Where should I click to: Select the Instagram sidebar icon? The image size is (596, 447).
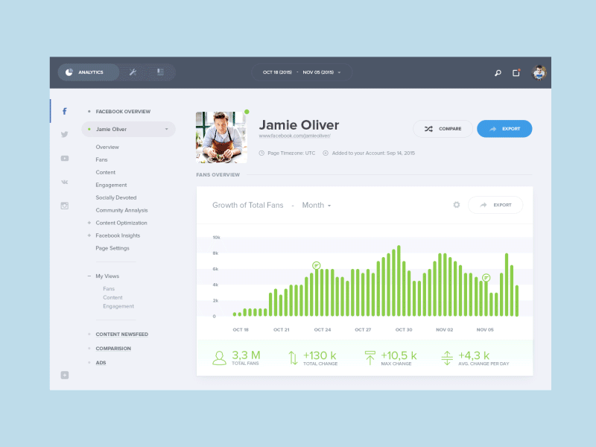point(65,206)
